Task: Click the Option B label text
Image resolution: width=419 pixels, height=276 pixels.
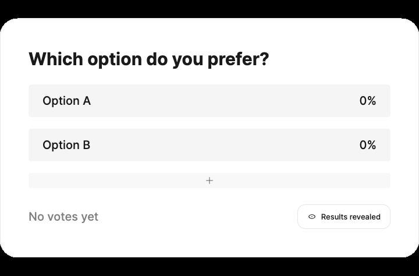Action: tap(66, 145)
